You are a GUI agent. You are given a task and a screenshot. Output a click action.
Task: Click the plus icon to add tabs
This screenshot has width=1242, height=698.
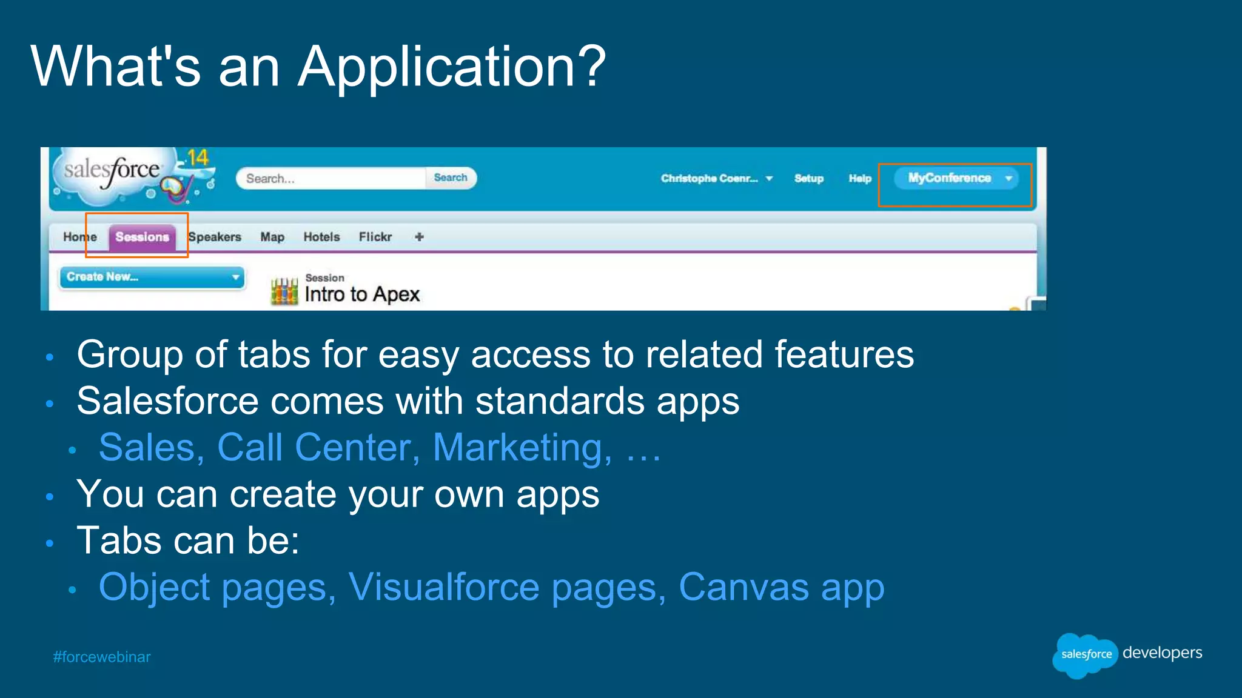[419, 237]
